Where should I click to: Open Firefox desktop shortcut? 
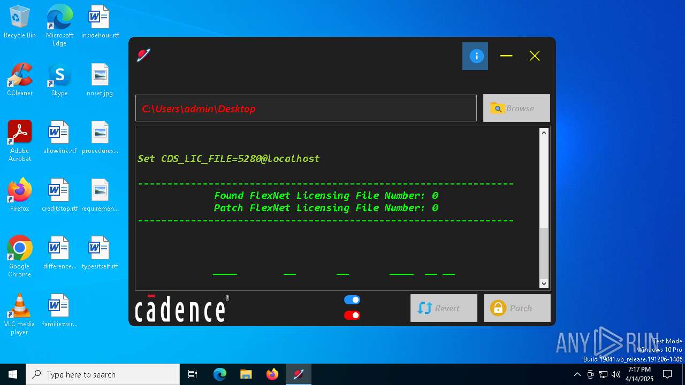[20, 196]
